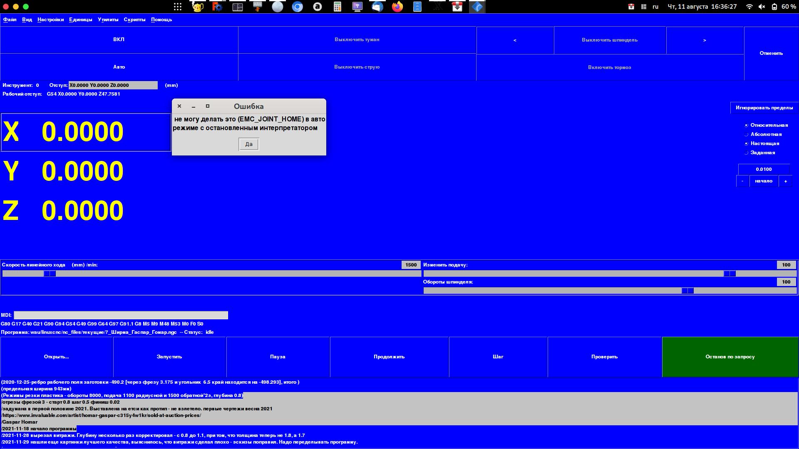Open the Утилиты menu
This screenshot has height=449, width=799.
click(108, 20)
